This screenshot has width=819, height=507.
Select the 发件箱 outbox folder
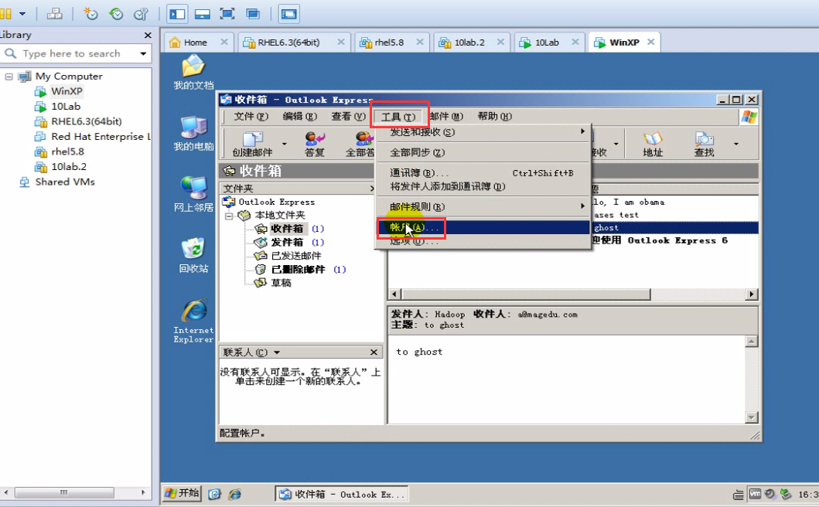[288, 242]
